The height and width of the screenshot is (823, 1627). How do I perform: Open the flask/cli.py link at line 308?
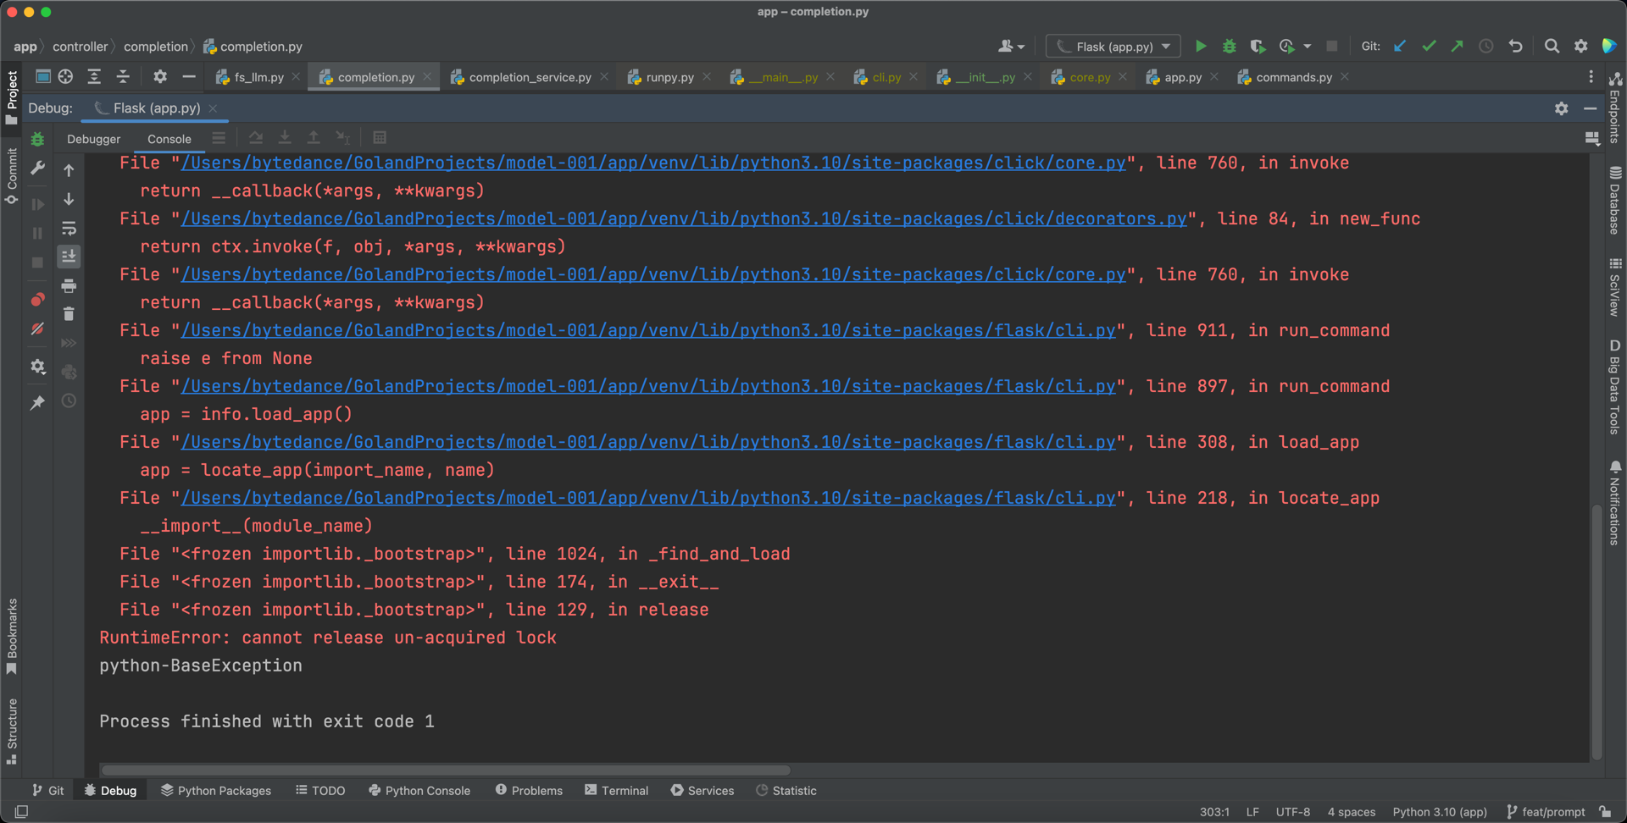pos(647,442)
